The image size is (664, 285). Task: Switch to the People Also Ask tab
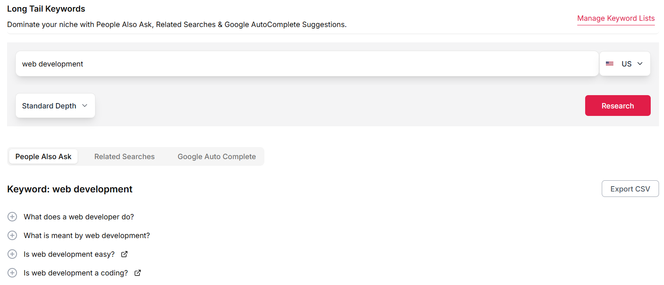(x=43, y=157)
